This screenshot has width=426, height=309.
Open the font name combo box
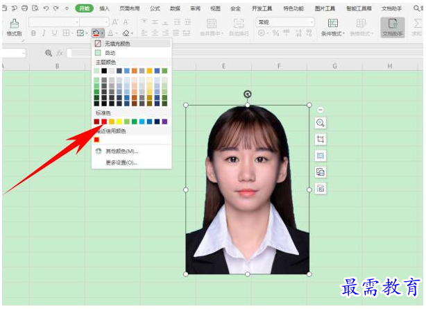click(x=54, y=22)
